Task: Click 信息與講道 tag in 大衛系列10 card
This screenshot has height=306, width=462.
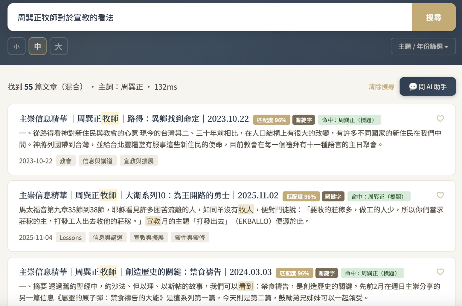Action: 108,238
